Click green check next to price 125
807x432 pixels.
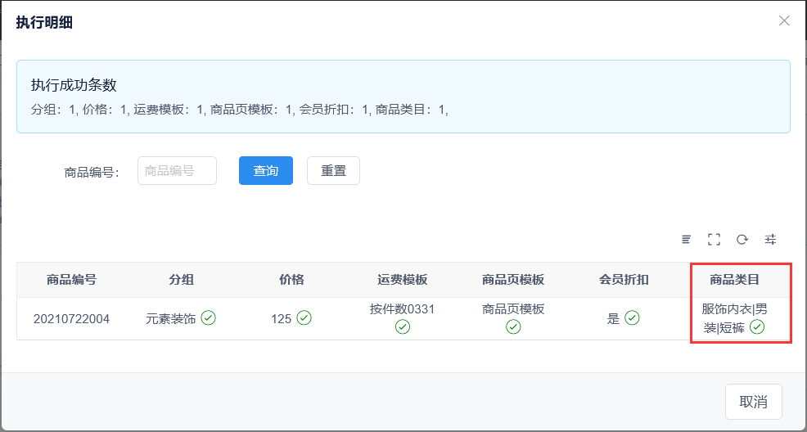[x=304, y=318]
